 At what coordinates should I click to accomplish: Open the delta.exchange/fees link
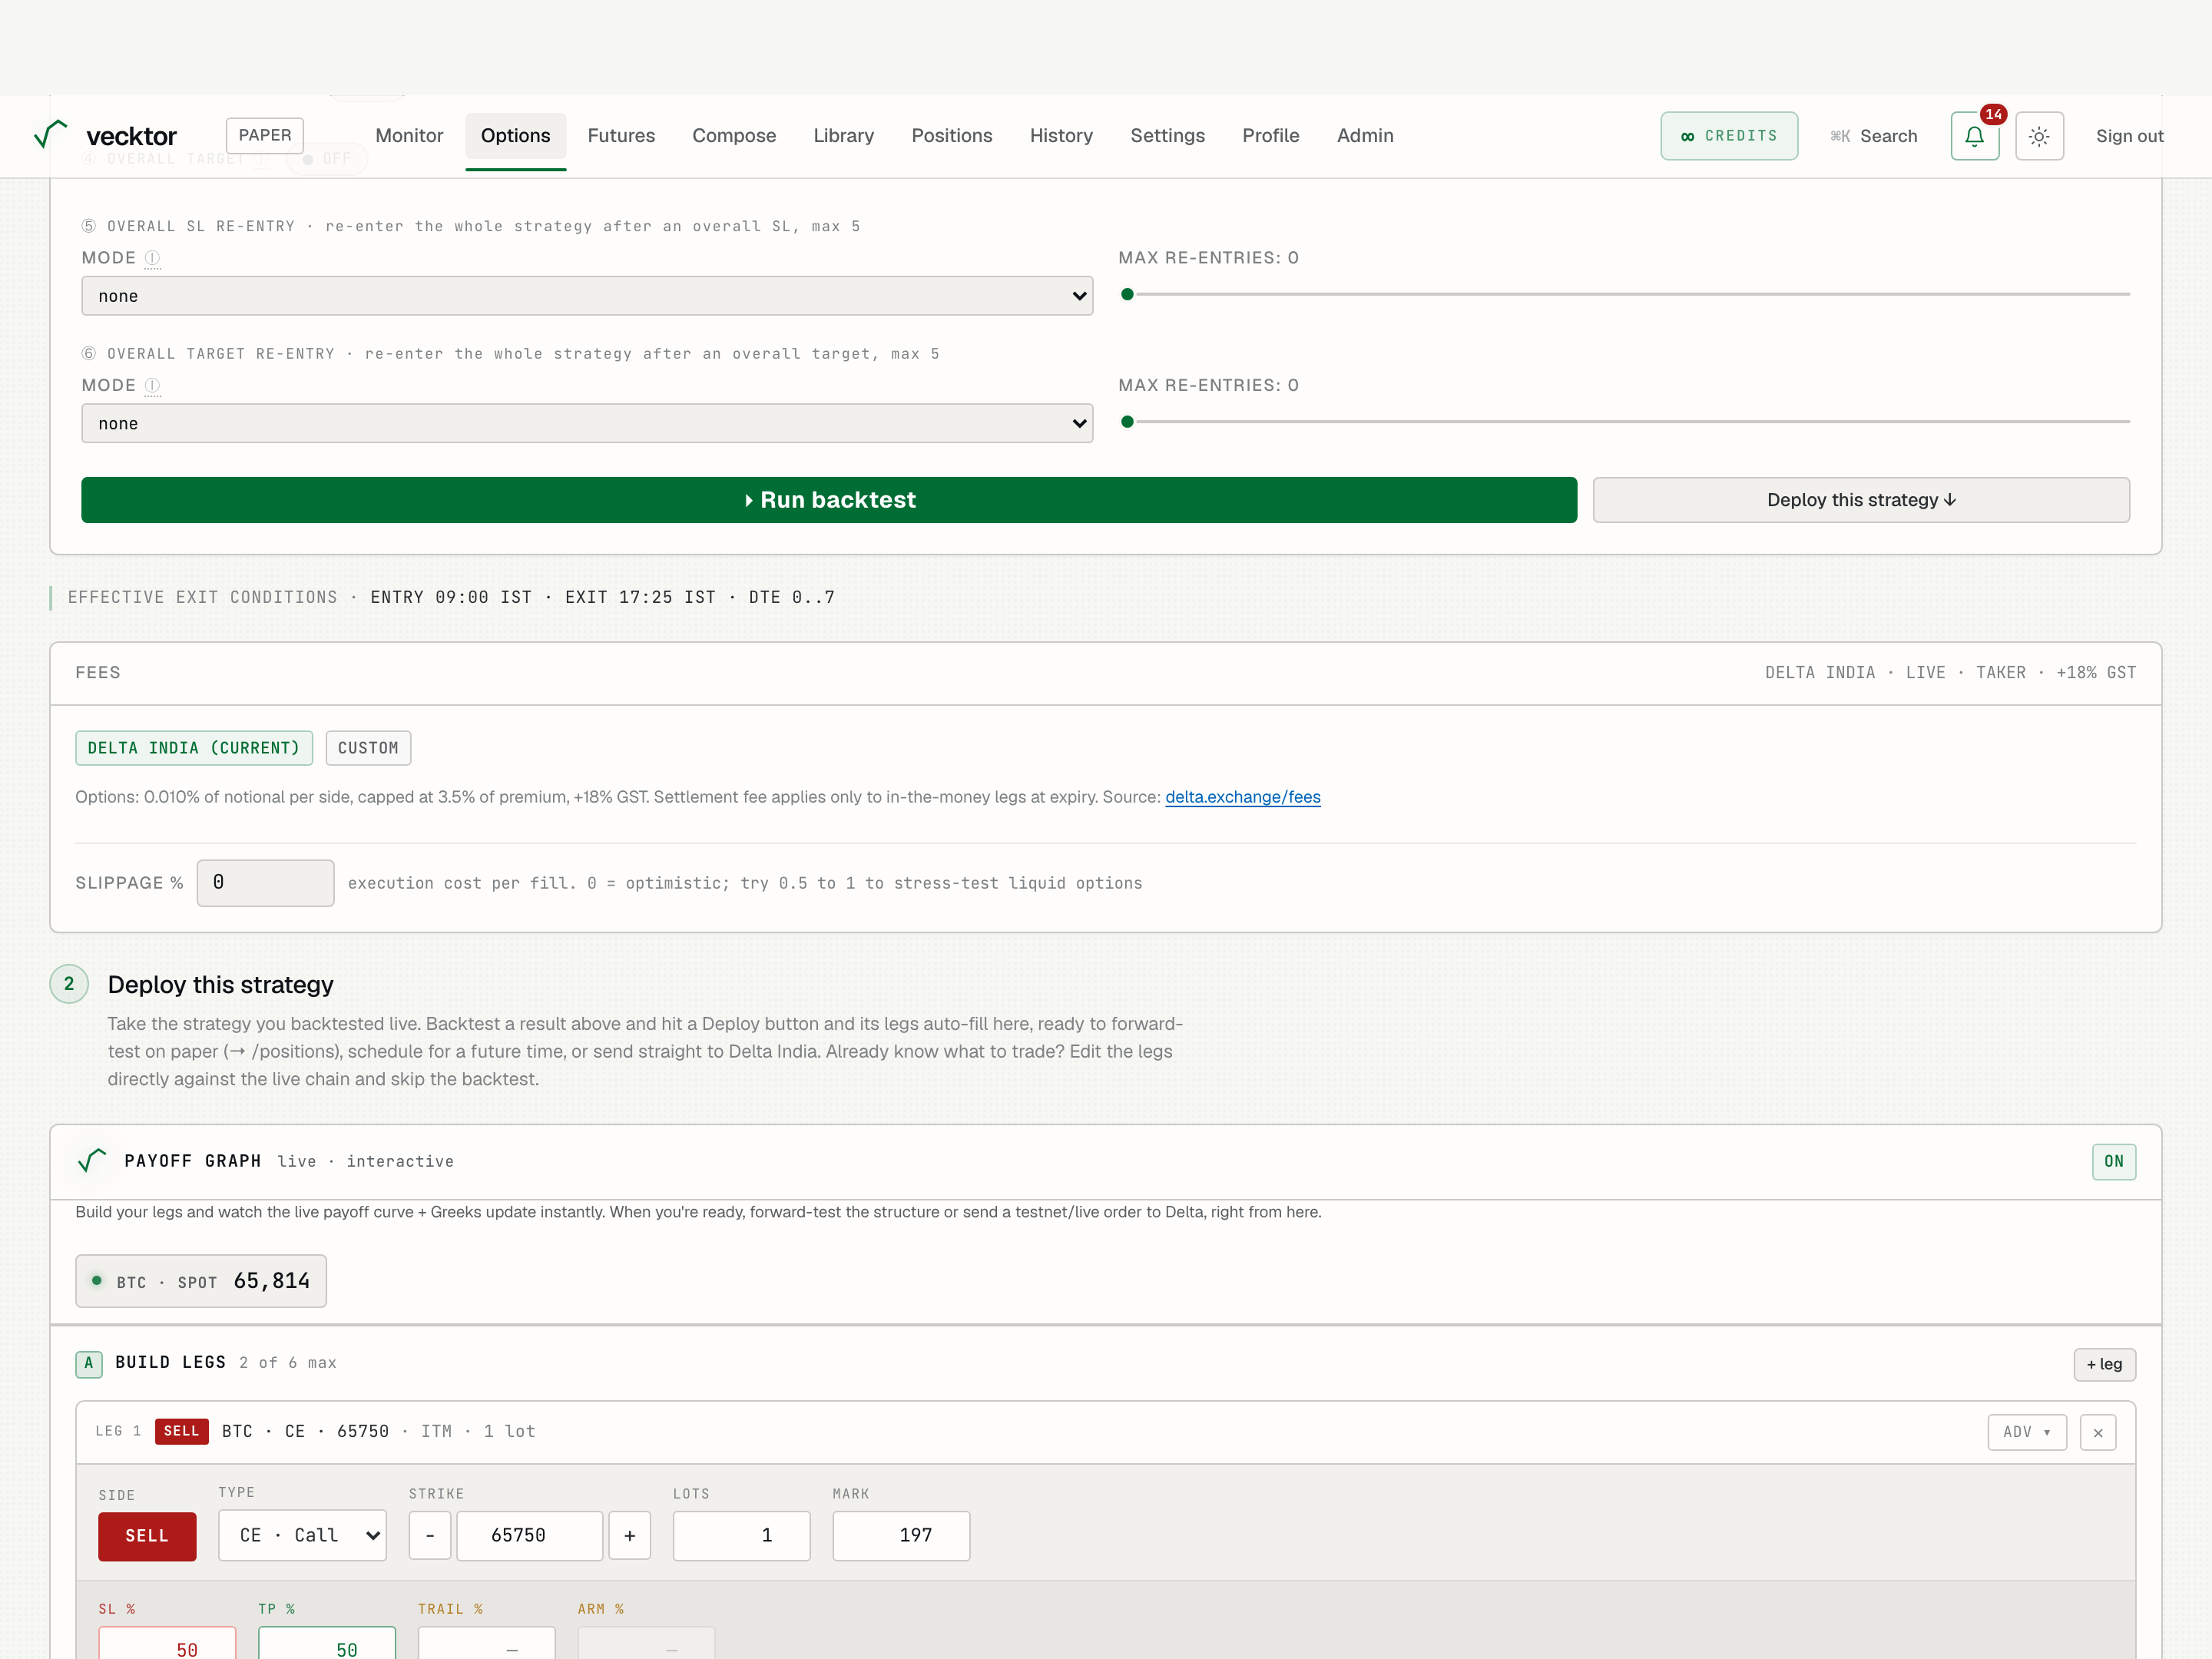pos(1242,797)
